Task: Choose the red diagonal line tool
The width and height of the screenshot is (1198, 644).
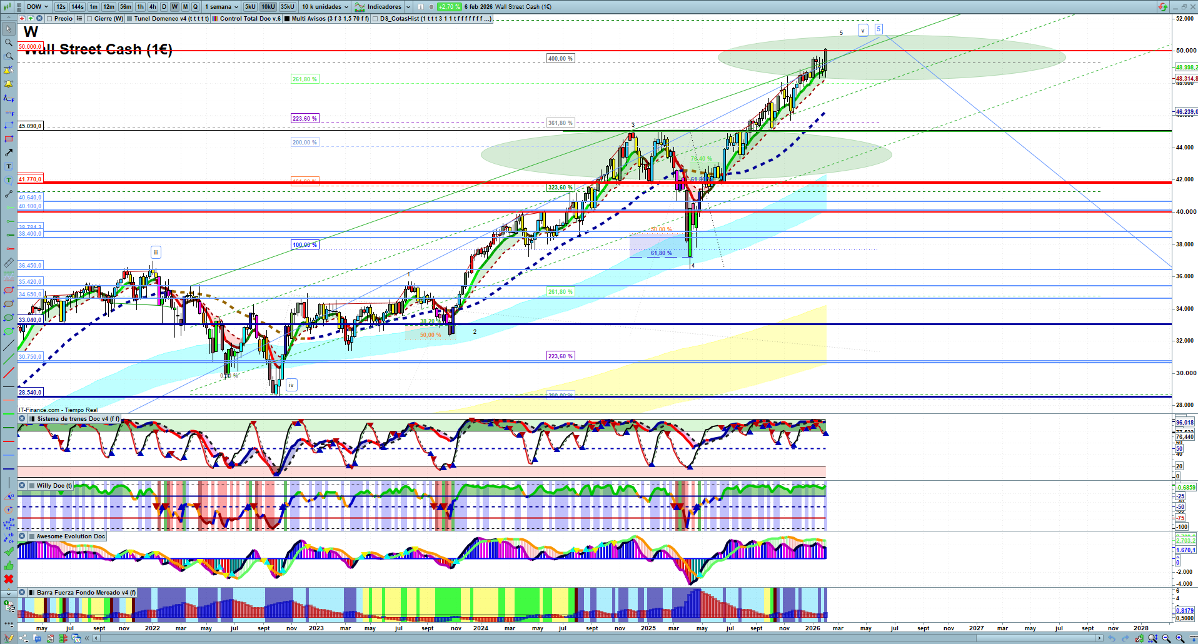Action: tap(9, 373)
